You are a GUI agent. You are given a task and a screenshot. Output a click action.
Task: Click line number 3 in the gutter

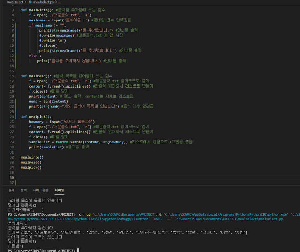pos(13,10)
